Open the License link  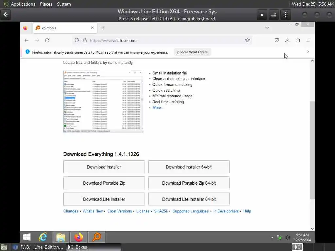tap(143, 211)
